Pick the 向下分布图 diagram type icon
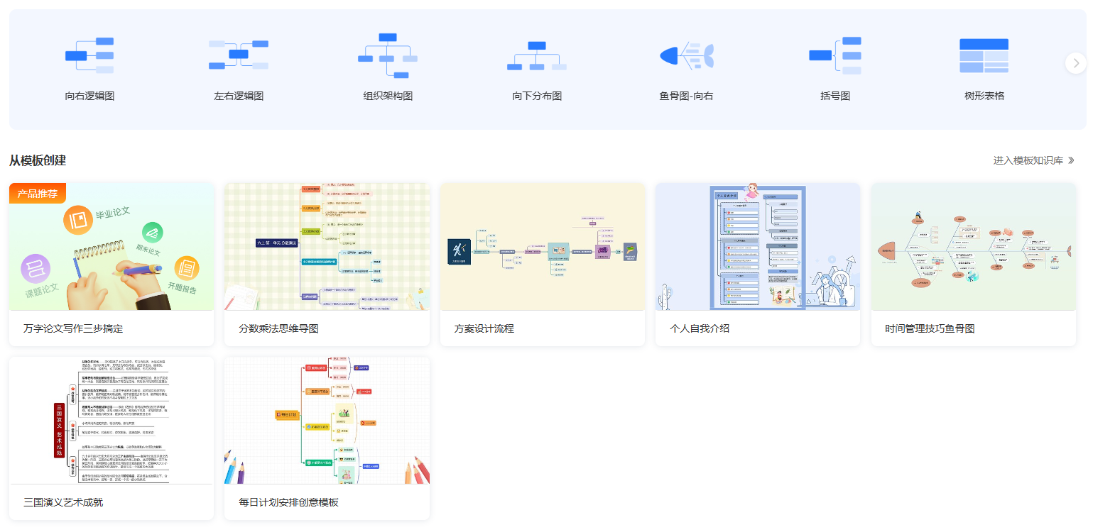Screen dimensions: 1093x532 pos(536,53)
